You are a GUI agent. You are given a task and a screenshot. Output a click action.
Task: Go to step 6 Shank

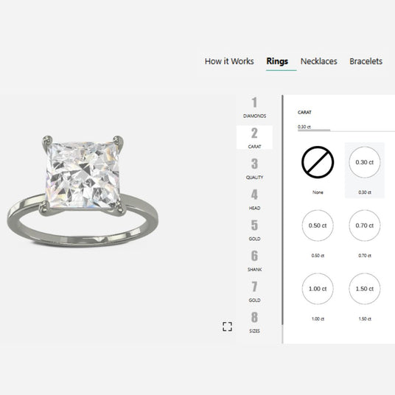click(x=254, y=261)
